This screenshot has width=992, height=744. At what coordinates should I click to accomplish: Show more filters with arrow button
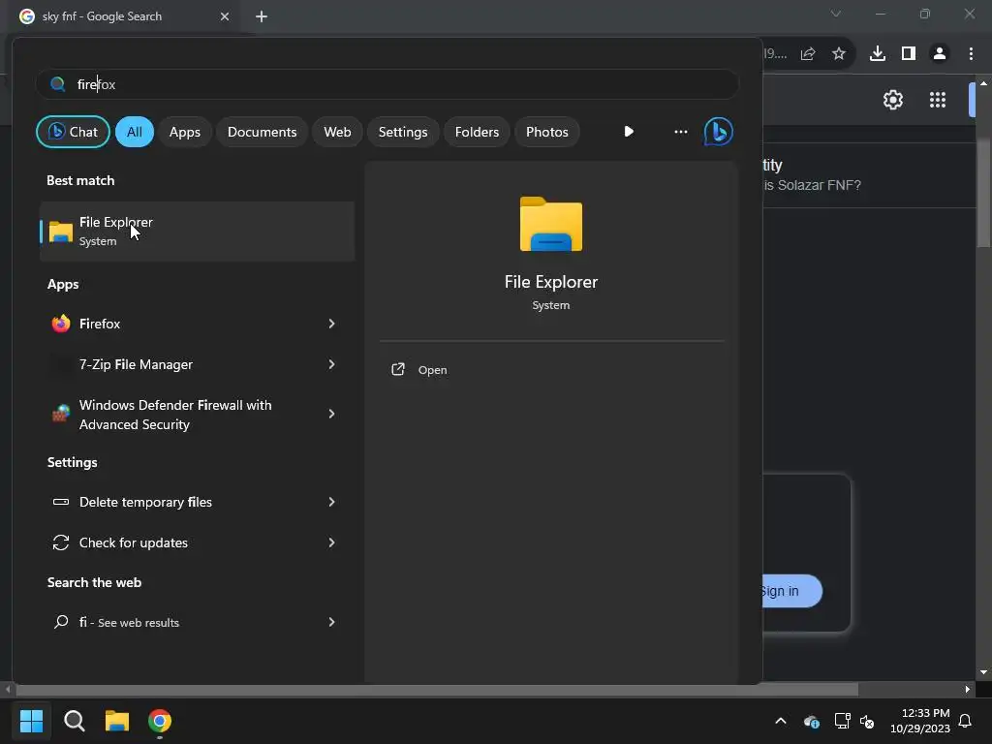point(628,132)
